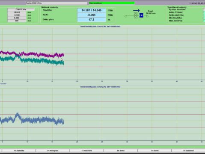The height and width of the screenshot is (154, 205).
Task: Click the m unit beside strip length
Action: [109, 20]
